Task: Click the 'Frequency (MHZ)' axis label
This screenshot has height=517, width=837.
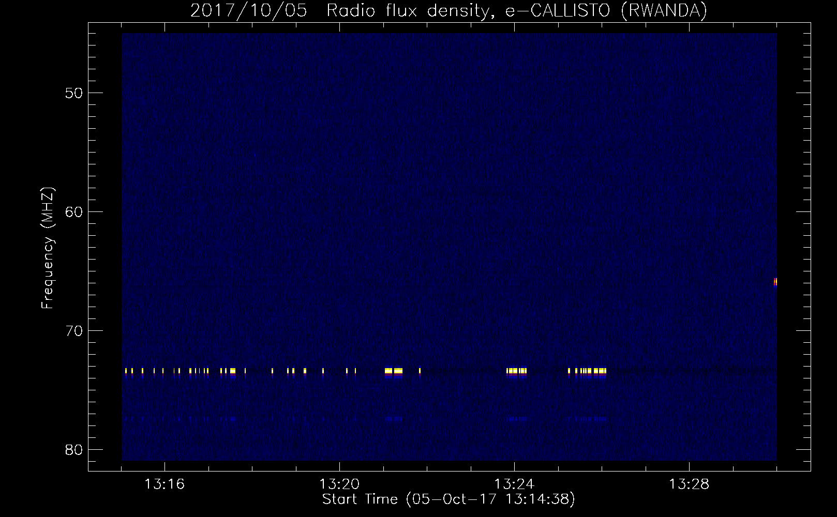Action: [x=48, y=248]
